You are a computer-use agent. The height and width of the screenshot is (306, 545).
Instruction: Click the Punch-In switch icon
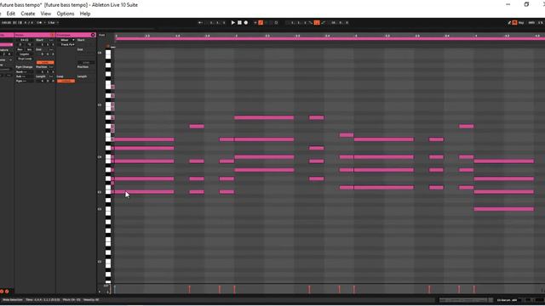point(311,23)
